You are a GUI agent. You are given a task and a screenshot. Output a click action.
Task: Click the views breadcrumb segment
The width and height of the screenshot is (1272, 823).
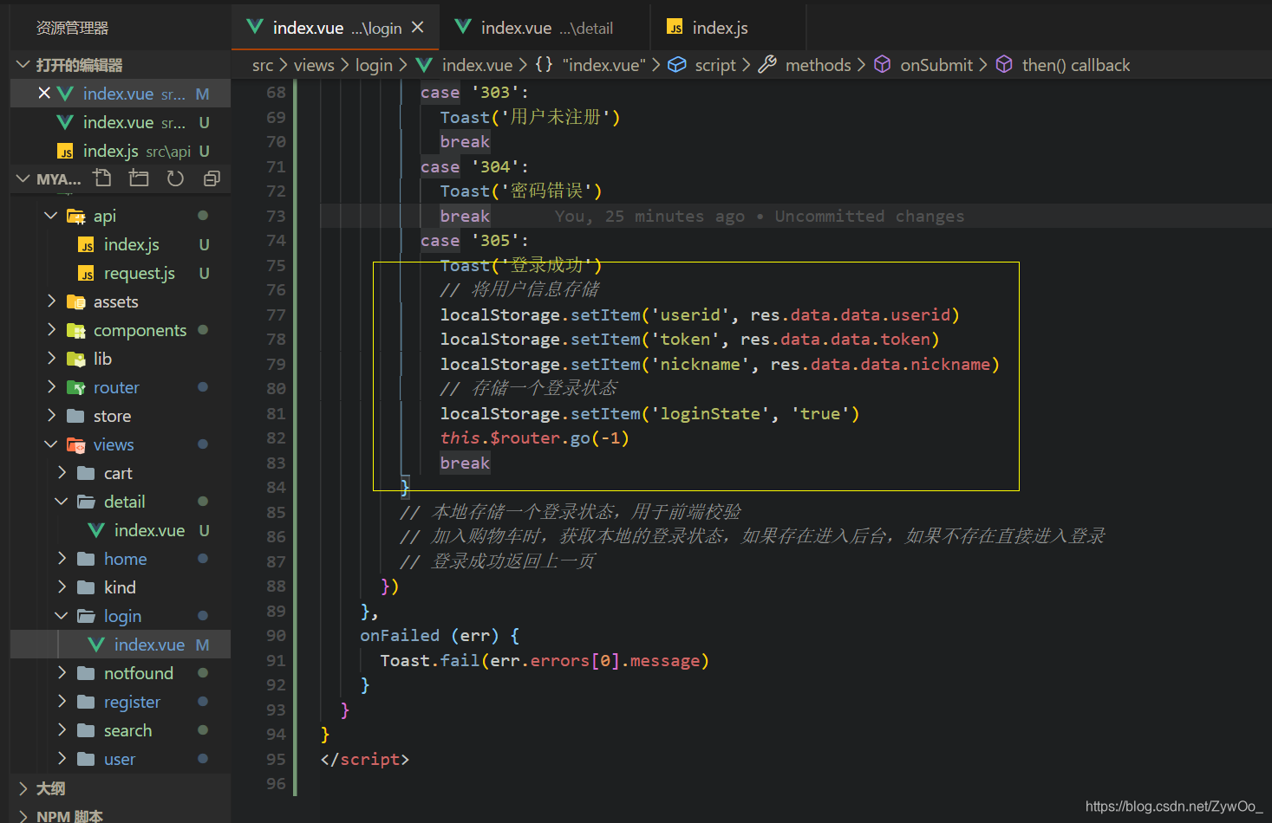314,65
